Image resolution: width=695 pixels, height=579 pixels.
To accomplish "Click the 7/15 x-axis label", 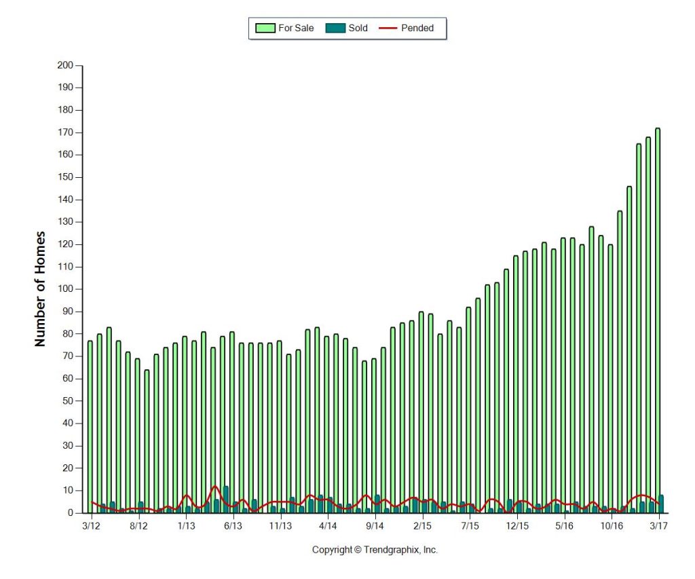I will 470,526.
